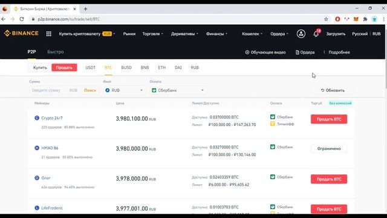The image size is (387, 218).
Task: Open the user profile icon
Action: click(x=301, y=34)
